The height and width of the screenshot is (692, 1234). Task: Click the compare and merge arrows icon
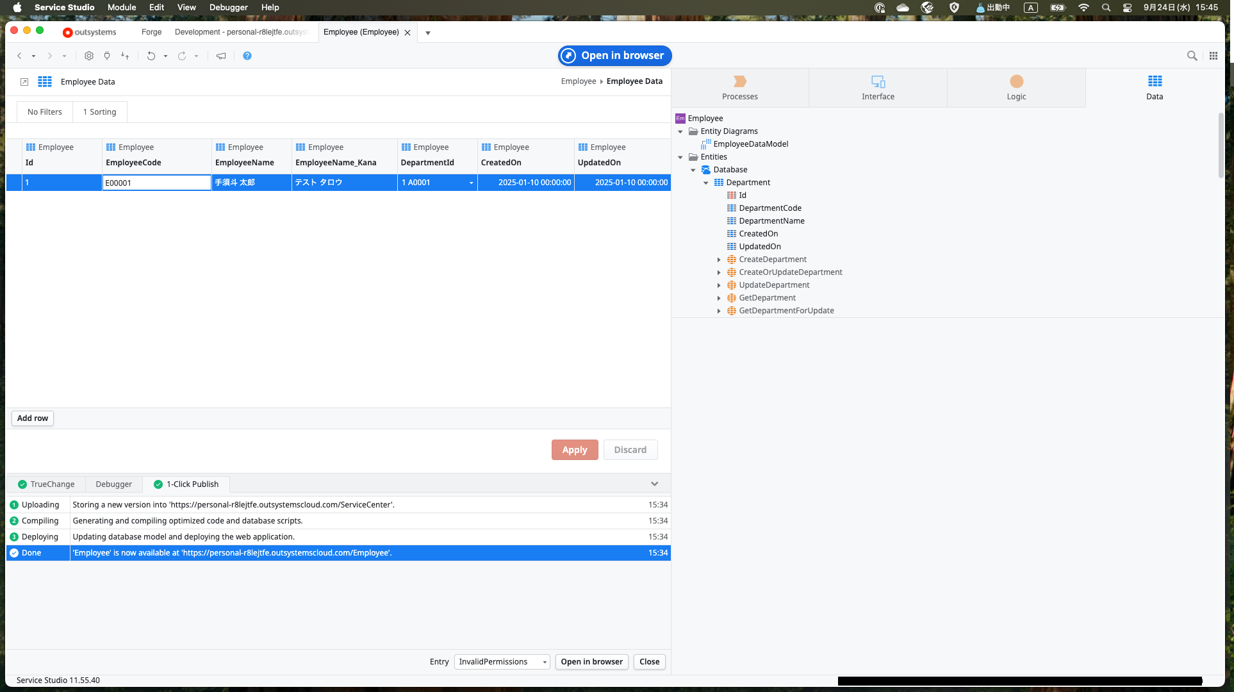pyautogui.click(x=125, y=56)
